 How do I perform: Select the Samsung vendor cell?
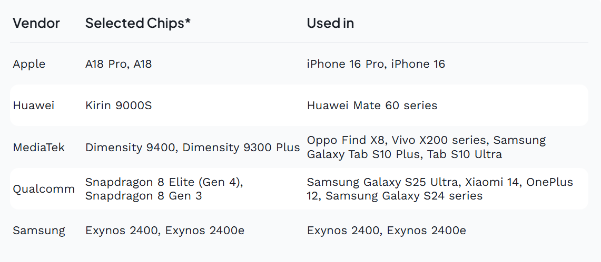click(x=38, y=230)
